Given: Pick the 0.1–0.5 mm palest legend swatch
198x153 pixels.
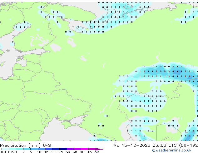Looking at the screenshot, I should point(5,149).
